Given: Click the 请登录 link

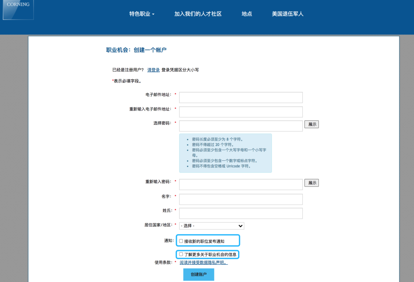Looking at the screenshot, I should pyautogui.click(x=153, y=70).
